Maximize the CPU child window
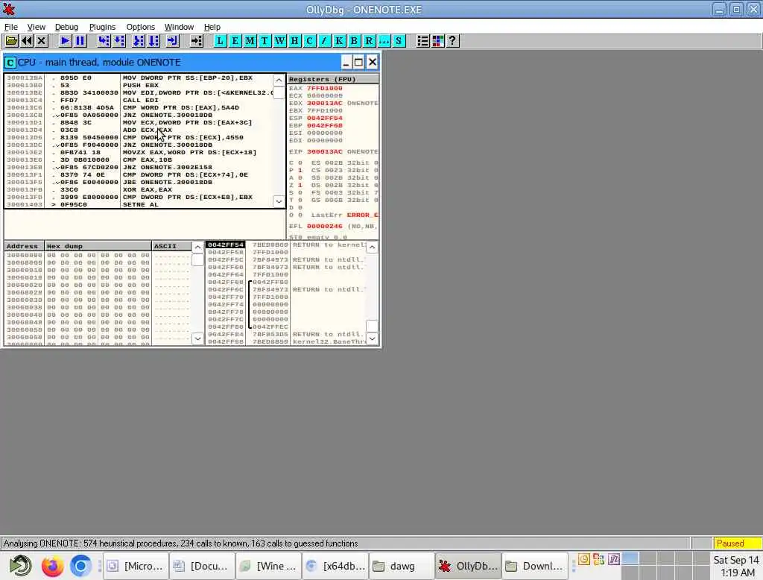Viewport: 763px width, 580px height. [358, 63]
